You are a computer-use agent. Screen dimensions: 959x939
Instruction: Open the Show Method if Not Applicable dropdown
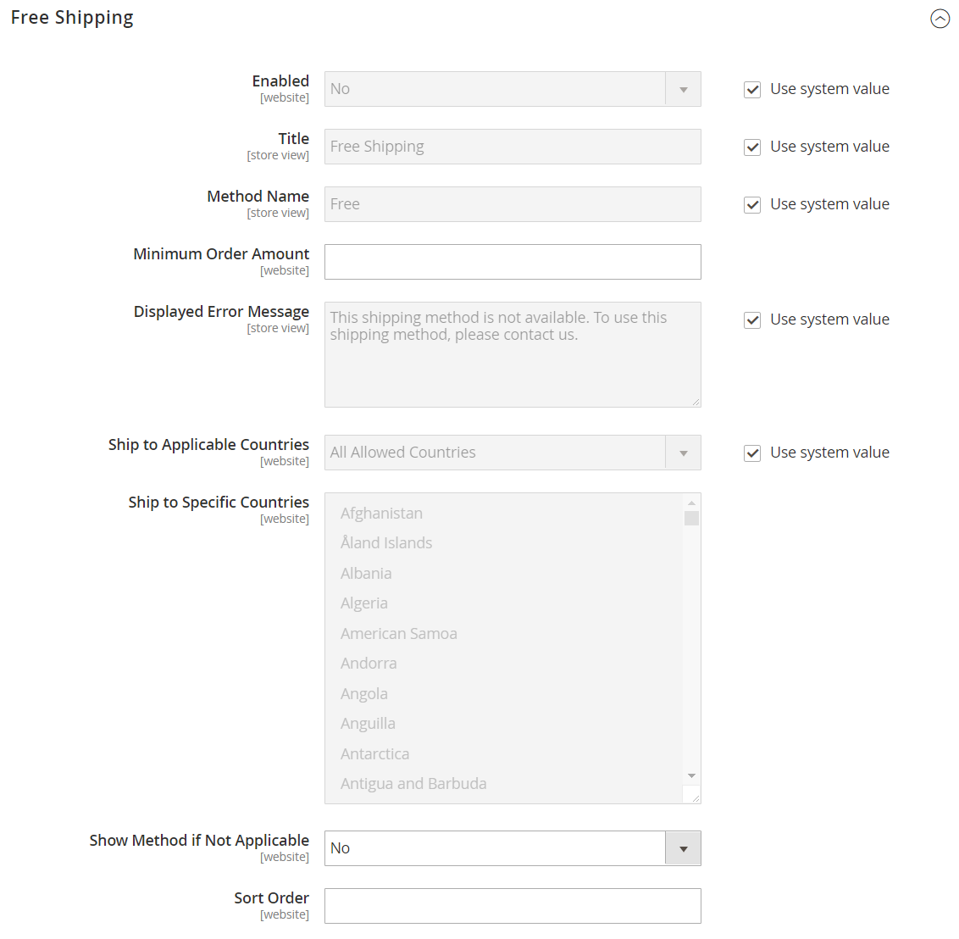click(513, 847)
